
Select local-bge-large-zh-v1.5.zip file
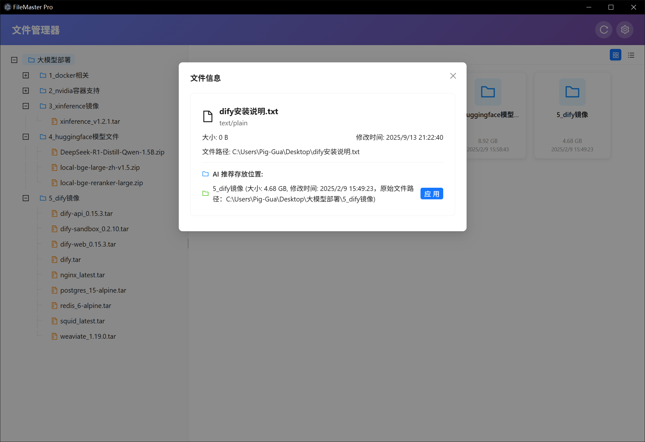[x=96, y=167]
